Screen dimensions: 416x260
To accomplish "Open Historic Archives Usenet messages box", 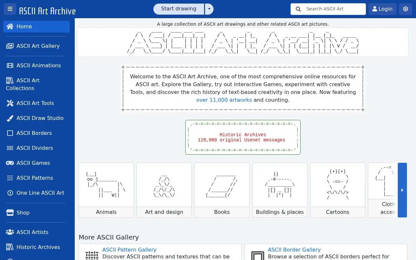I will click(243, 137).
